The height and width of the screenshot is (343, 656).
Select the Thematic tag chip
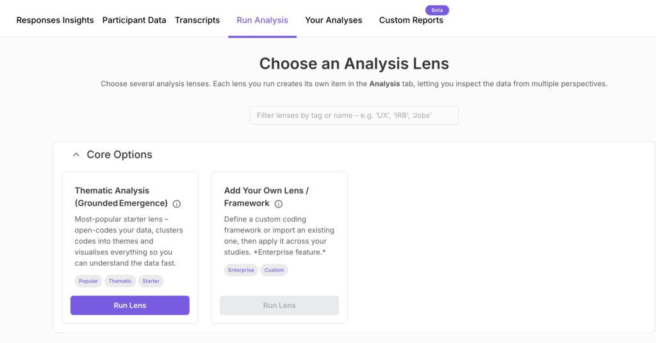[120, 281]
